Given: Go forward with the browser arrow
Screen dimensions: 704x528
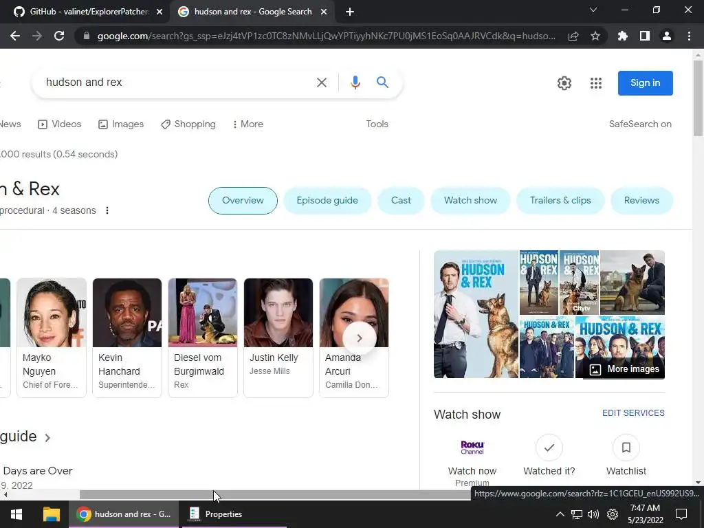Looking at the screenshot, I should point(37,36).
